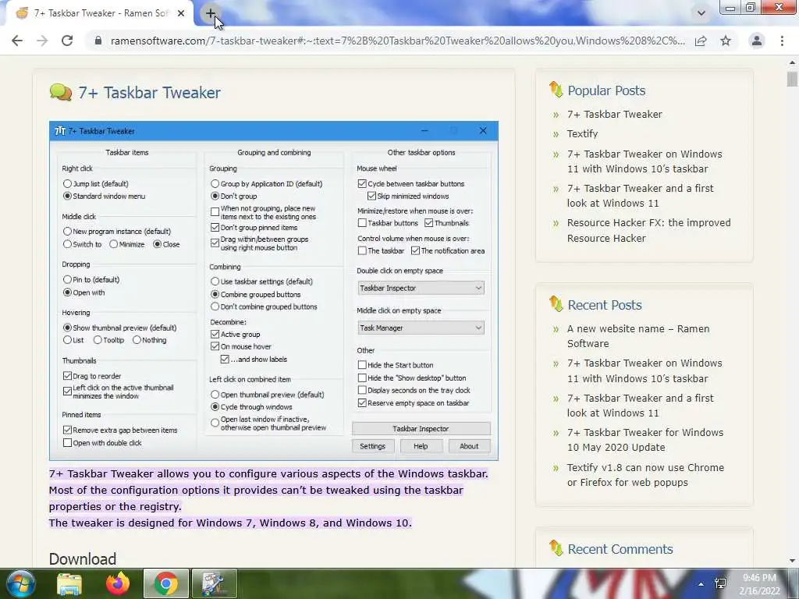The image size is (799, 599).
Task: Open the 7+ Taskbar Tweaker screenshot image
Action: point(274,291)
